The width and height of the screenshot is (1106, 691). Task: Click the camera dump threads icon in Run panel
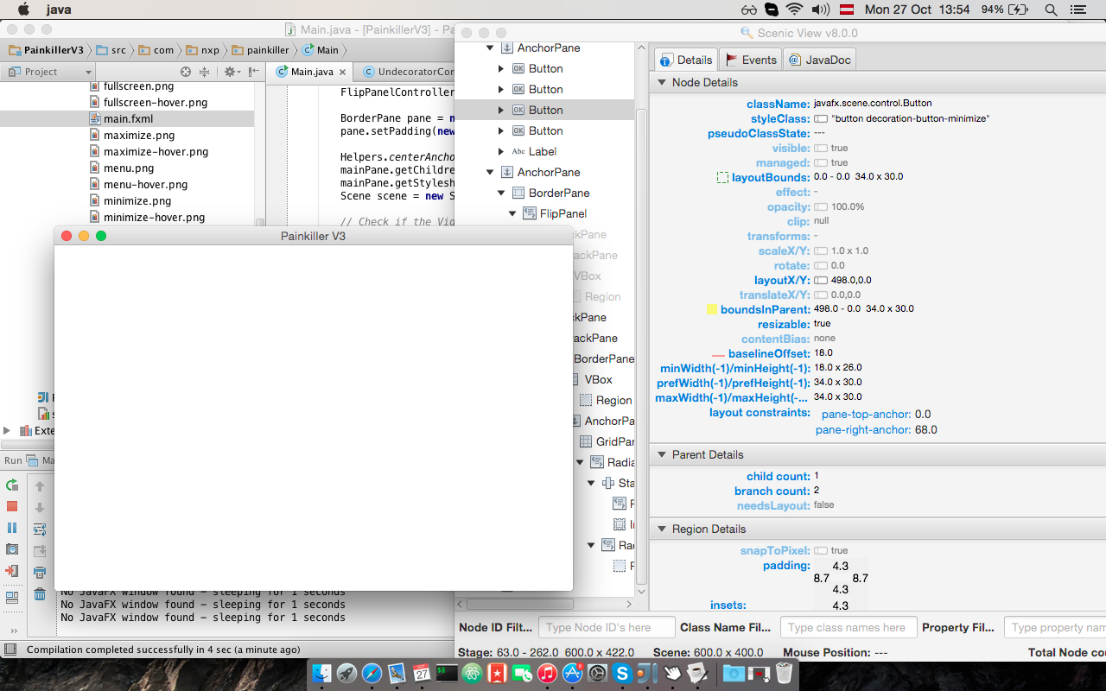[12, 549]
